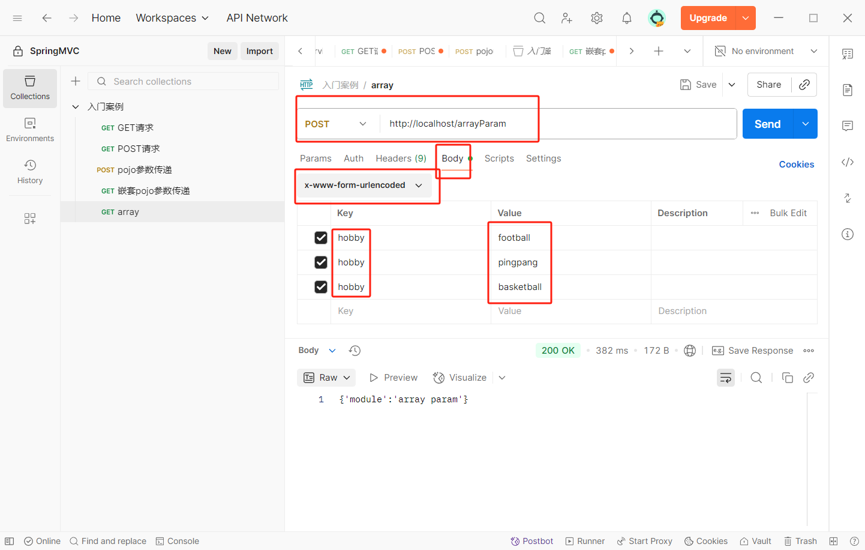Screen dimensions: 865x550
Task: Open the request info icon in right sidebar
Action: click(848, 234)
